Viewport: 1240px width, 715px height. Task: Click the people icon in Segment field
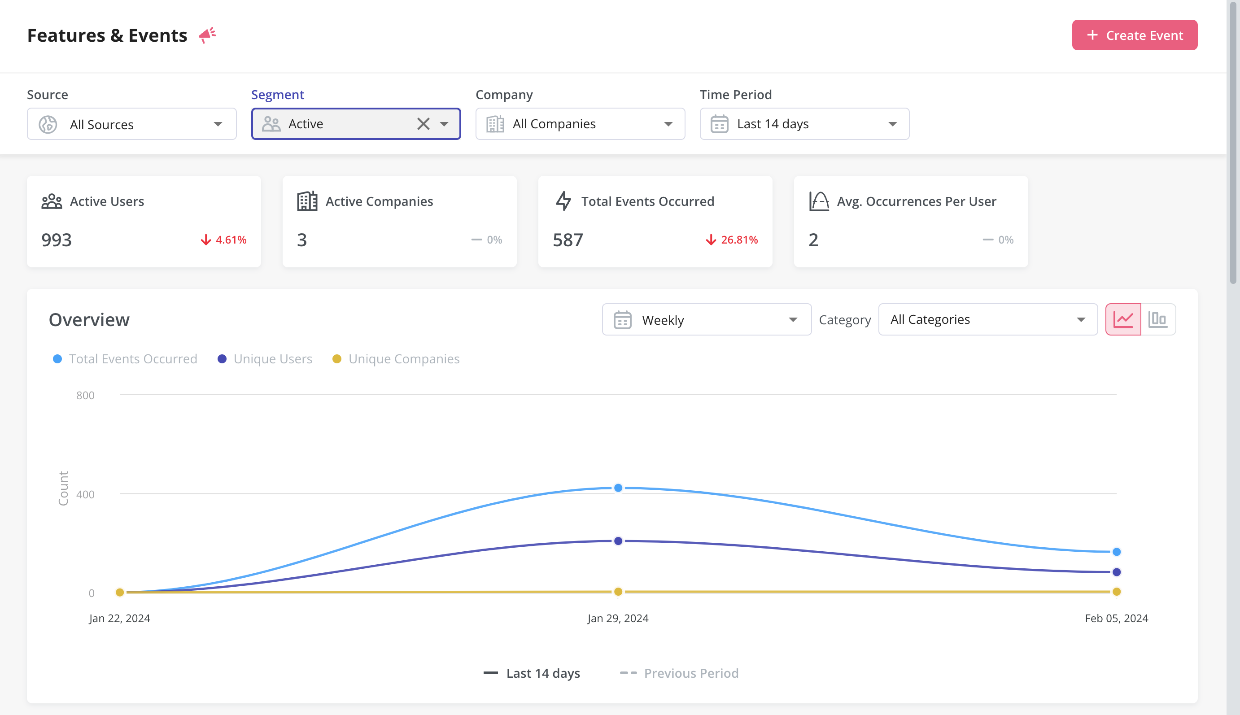point(271,124)
